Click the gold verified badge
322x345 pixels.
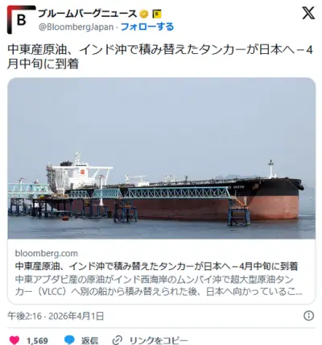(144, 14)
